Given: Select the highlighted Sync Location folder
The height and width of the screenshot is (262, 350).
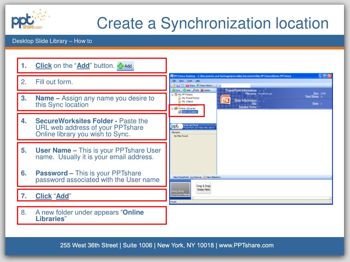Looking at the screenshot, I should point(189,112).
